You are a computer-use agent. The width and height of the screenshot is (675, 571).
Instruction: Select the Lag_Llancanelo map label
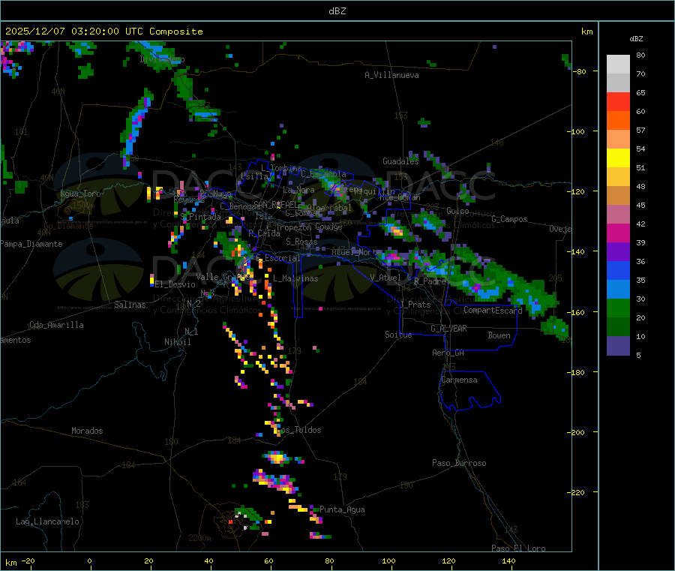48,521
